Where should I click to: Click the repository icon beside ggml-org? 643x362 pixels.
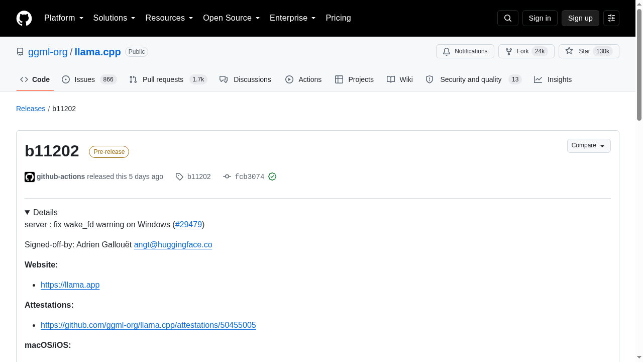tap(20, 52)
